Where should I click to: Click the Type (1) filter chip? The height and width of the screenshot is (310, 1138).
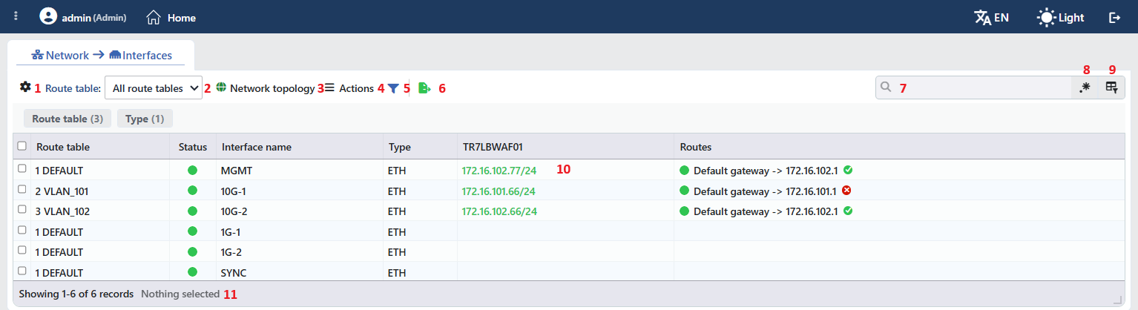145,118
